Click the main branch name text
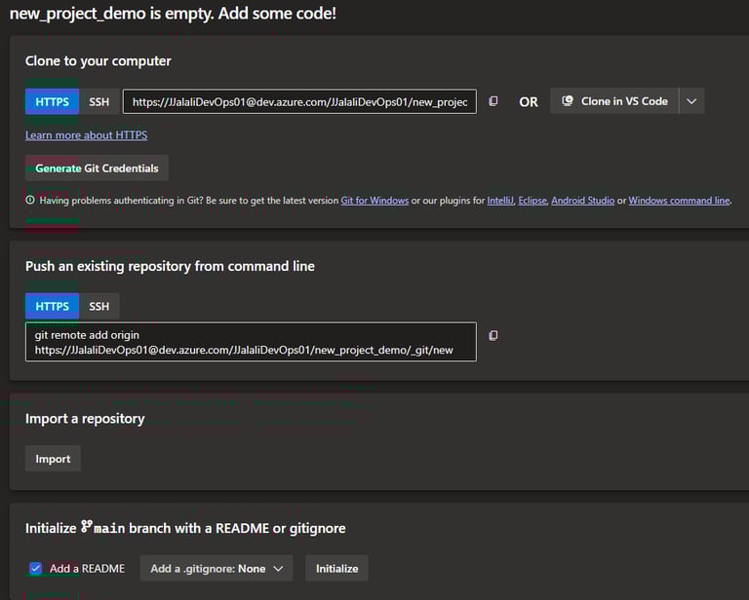The height and width of the screenshot is (600, 749). (109, 529)
